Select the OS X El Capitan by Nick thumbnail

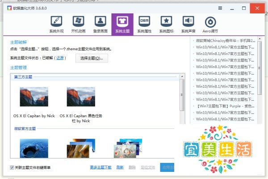[x=34, y=97]
